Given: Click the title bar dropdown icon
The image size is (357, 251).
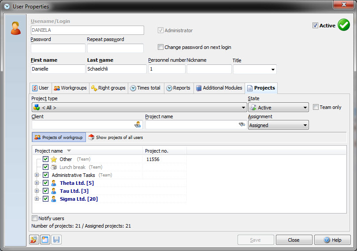Looking at the screenshot, I should click(7, 6).
